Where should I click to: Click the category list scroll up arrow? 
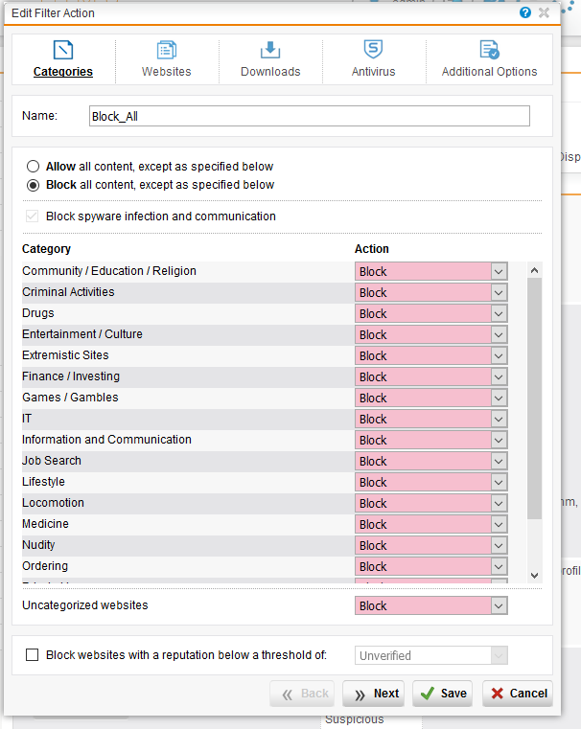click(534, 270)
